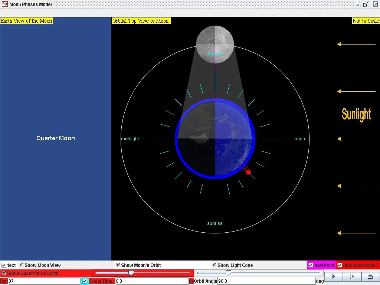This screenshot has width=380, height=285.
Task: Click the local time slider handle
Action: click(131, 273)
